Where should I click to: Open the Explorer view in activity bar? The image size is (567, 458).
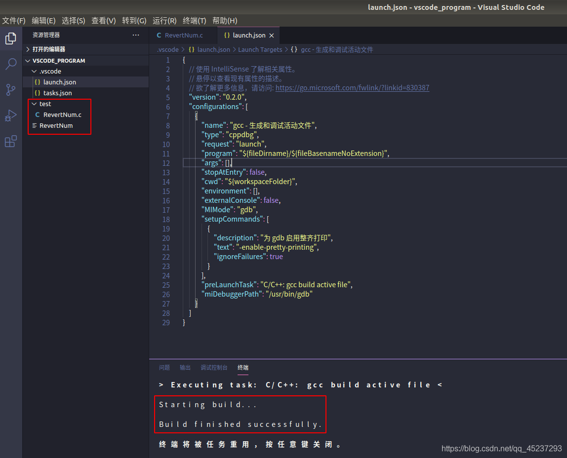[11, 38]
